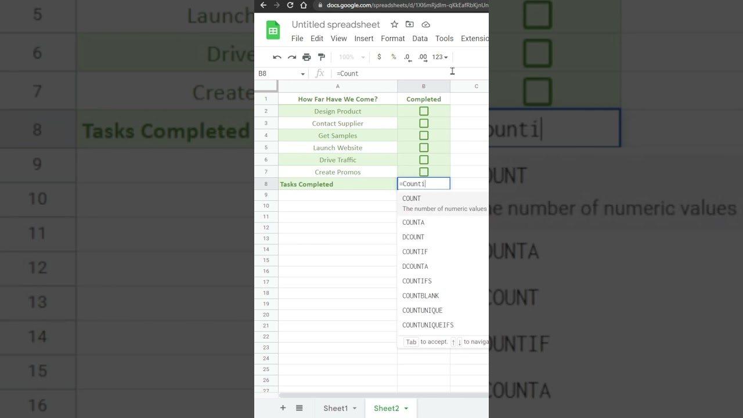Open the all sheets list icon
Image resolution: width=743 pixels, height=418 pixels.
point(299,408)
